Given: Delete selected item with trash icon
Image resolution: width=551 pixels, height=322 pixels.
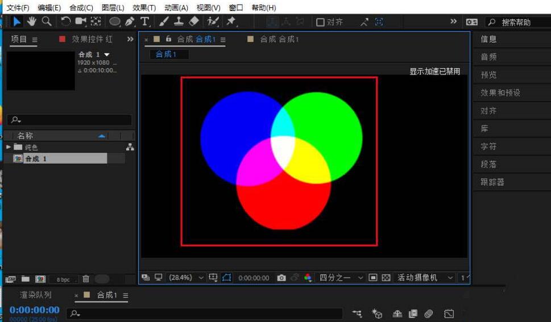Looking at the screenshot, I should point(86,279).
